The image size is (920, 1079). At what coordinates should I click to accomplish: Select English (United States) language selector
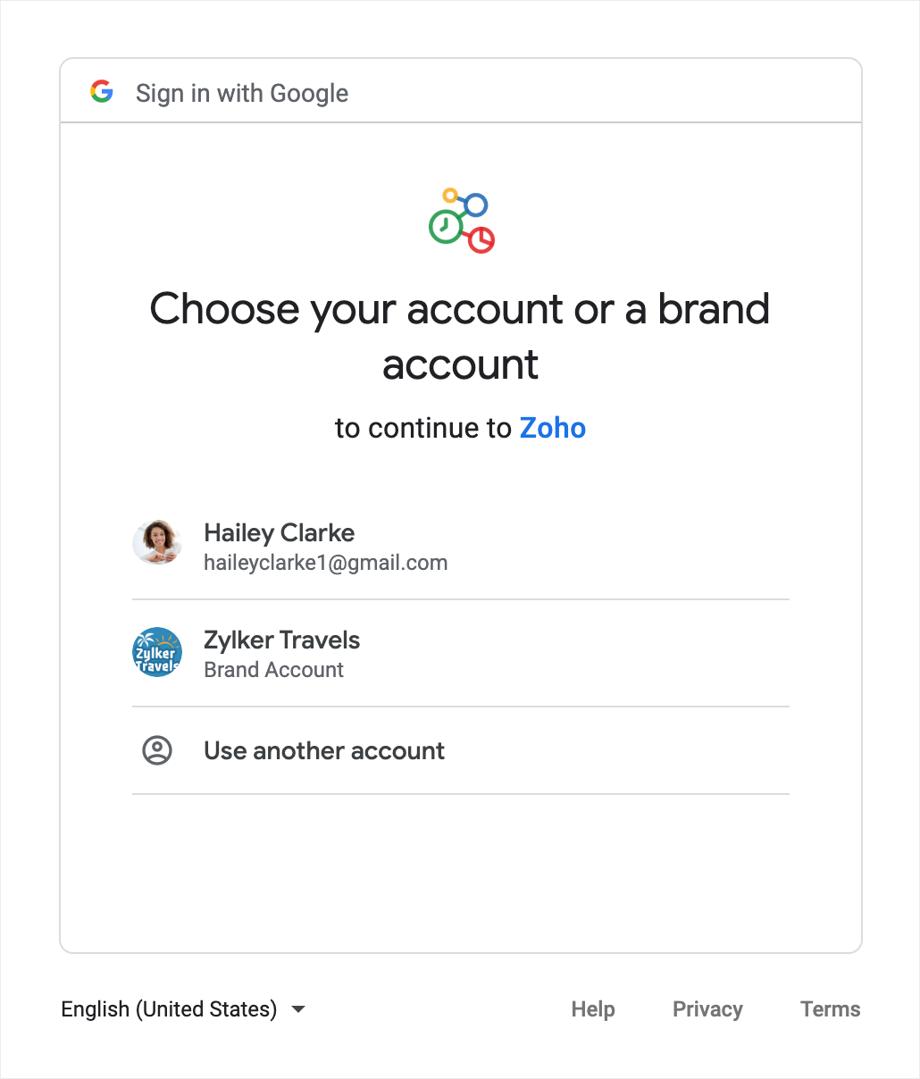183,1009
